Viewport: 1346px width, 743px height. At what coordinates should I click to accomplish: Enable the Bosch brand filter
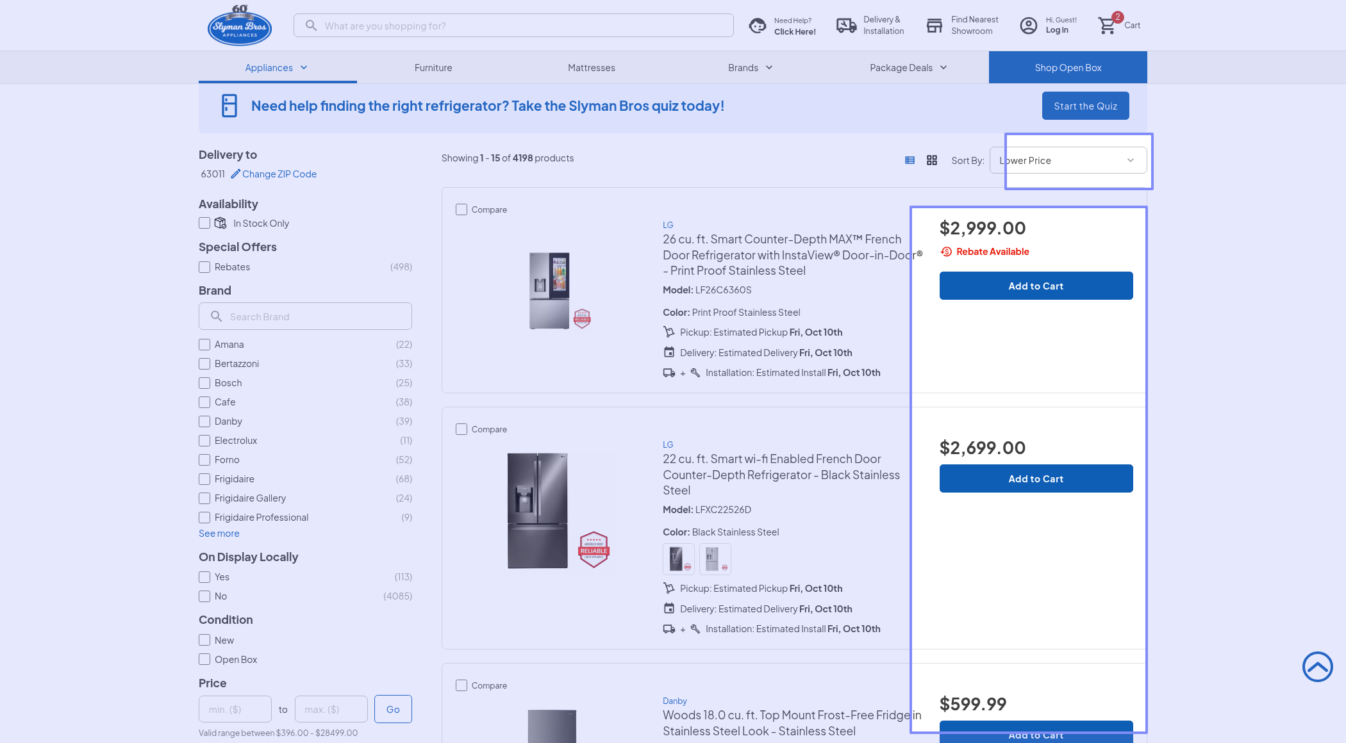click(204, 383)
